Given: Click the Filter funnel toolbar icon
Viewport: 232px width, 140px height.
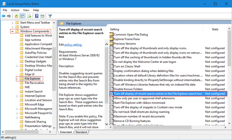Looking at the screenshot, I should point(50,16).
